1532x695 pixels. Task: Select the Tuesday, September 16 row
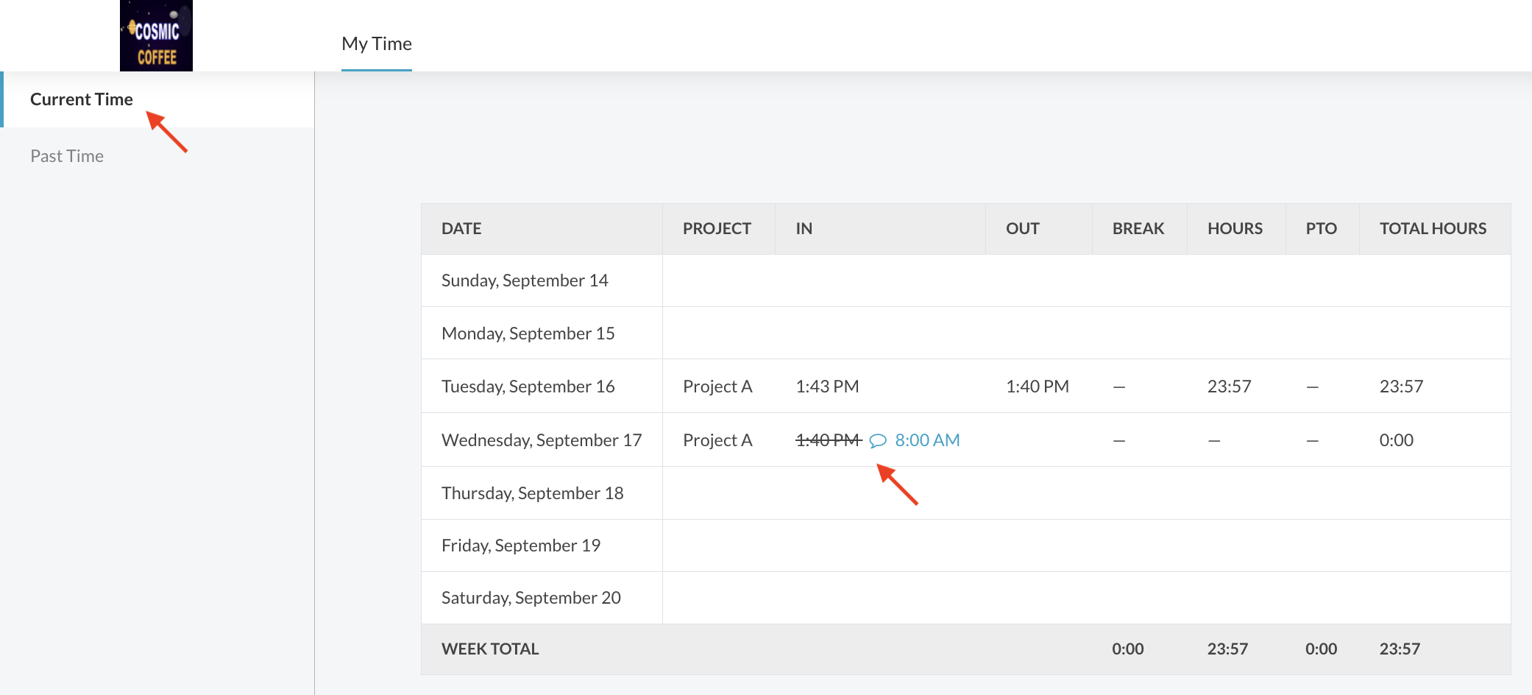(x=528, y=387)
